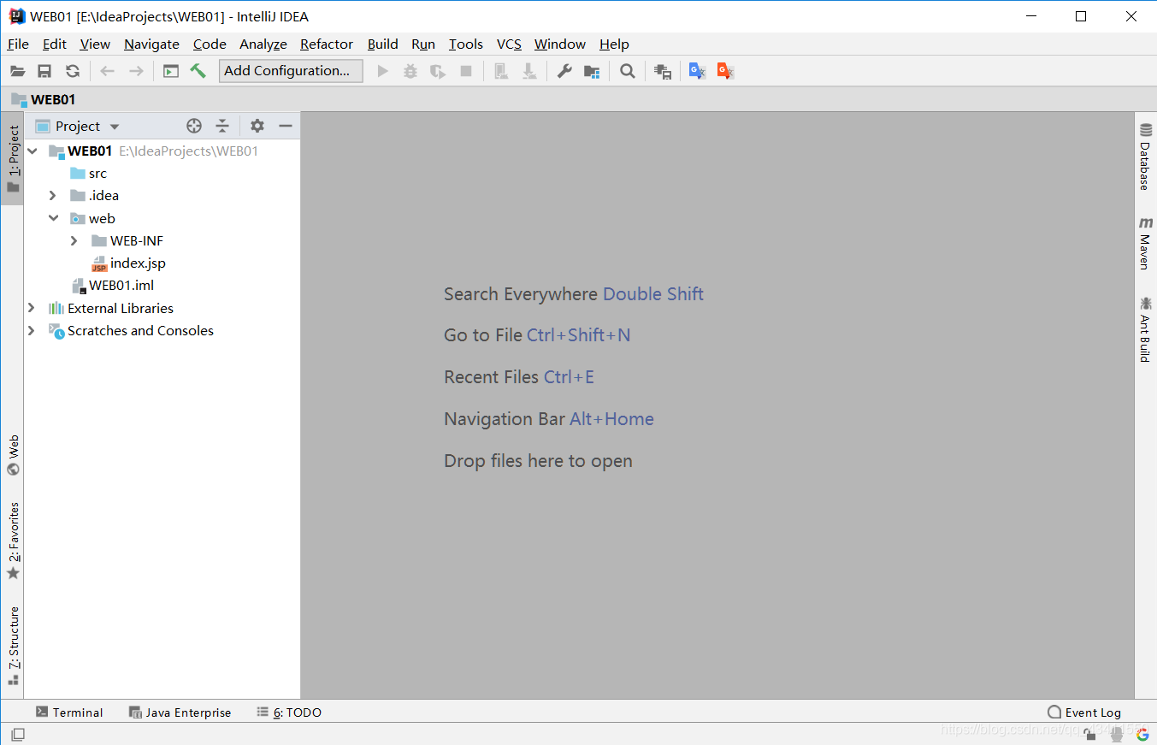Viewport: 1157px width, 745px height.
Task: Open the Navigate menu
Action: 151,44
